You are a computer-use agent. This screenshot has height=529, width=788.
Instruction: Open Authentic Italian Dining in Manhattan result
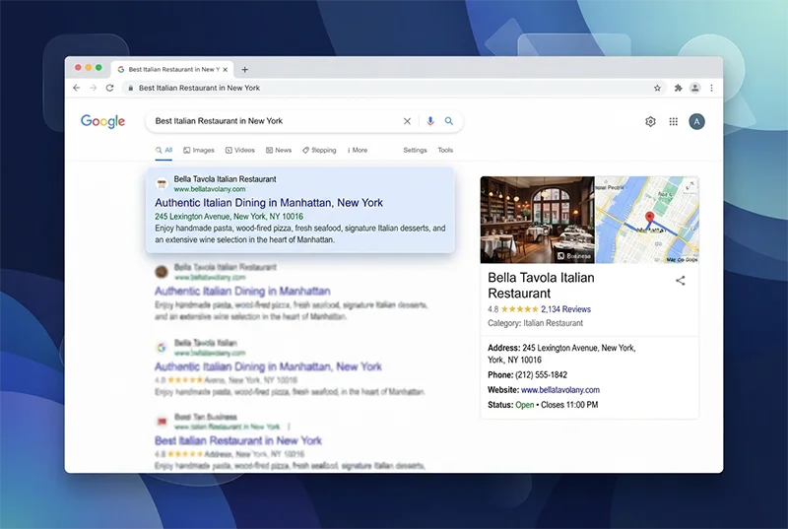pyautogui.click(x=269, y=203)
